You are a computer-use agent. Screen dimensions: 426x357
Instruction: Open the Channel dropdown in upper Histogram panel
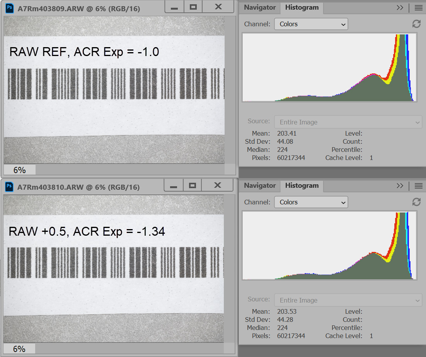311,24
